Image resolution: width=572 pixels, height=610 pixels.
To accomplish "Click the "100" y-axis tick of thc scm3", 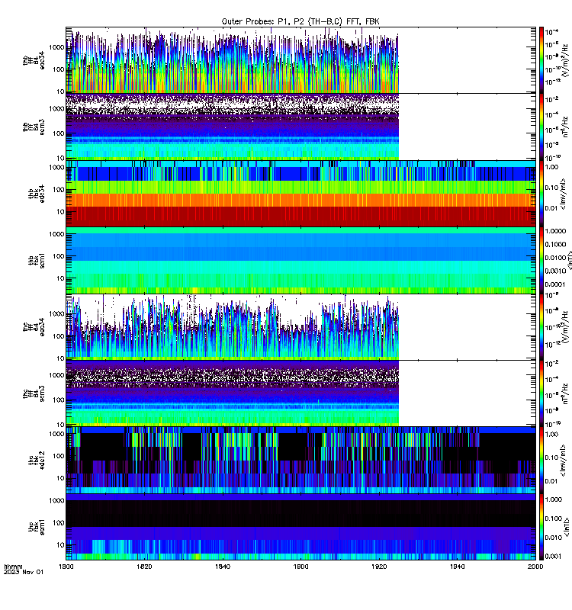I will coord(59,400).
